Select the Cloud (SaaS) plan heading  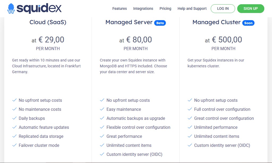[x=48, y=22]
